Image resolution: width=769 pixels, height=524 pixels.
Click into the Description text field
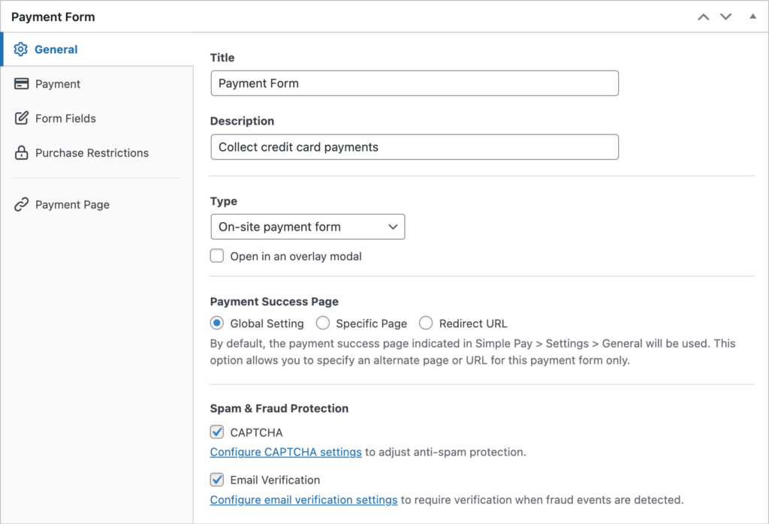pyautogui.click(x=414, y=147)
